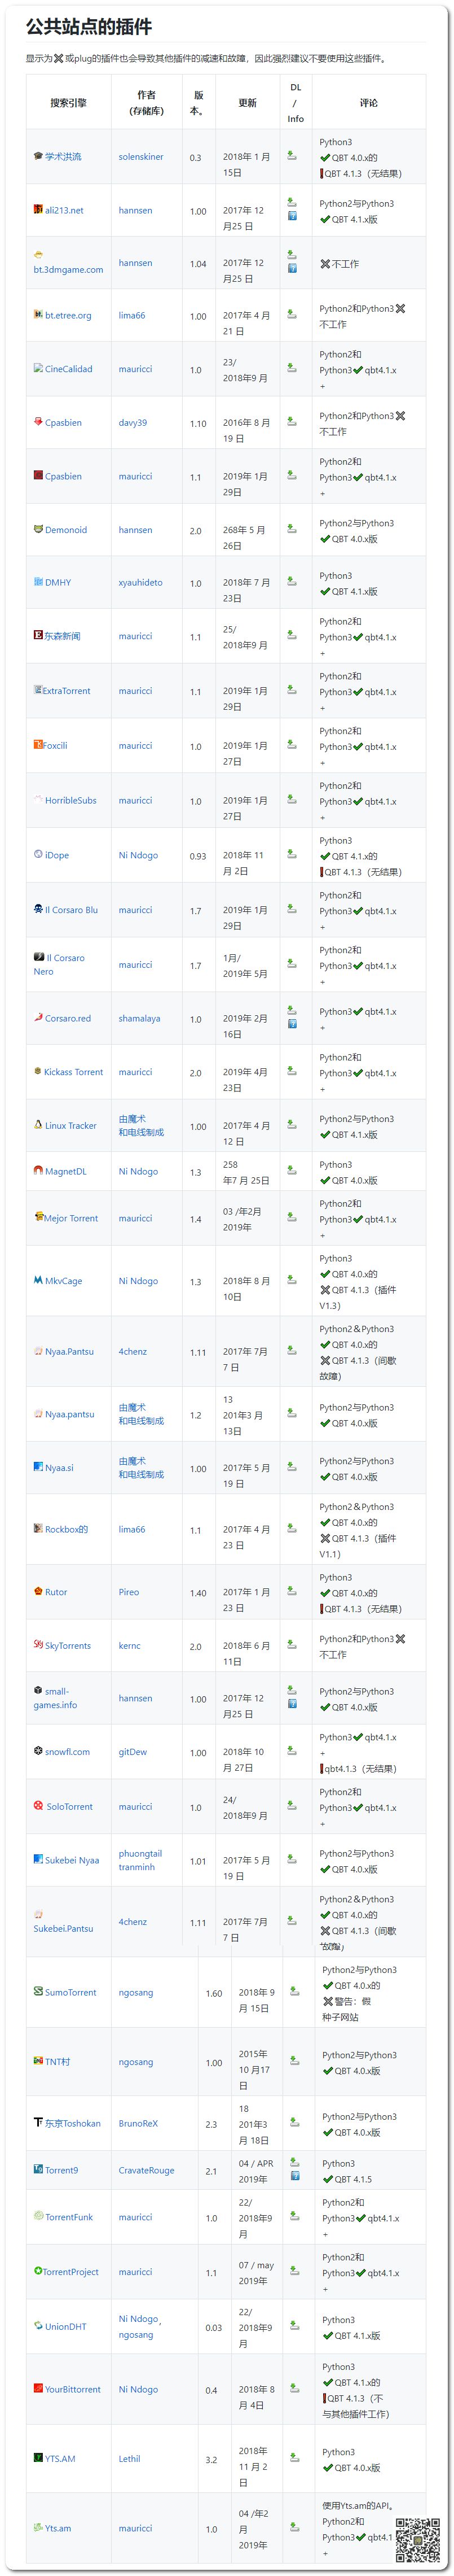Visit author BrunoReX's repository link
Screen dimensions: 454x2576
[139, 2124]
